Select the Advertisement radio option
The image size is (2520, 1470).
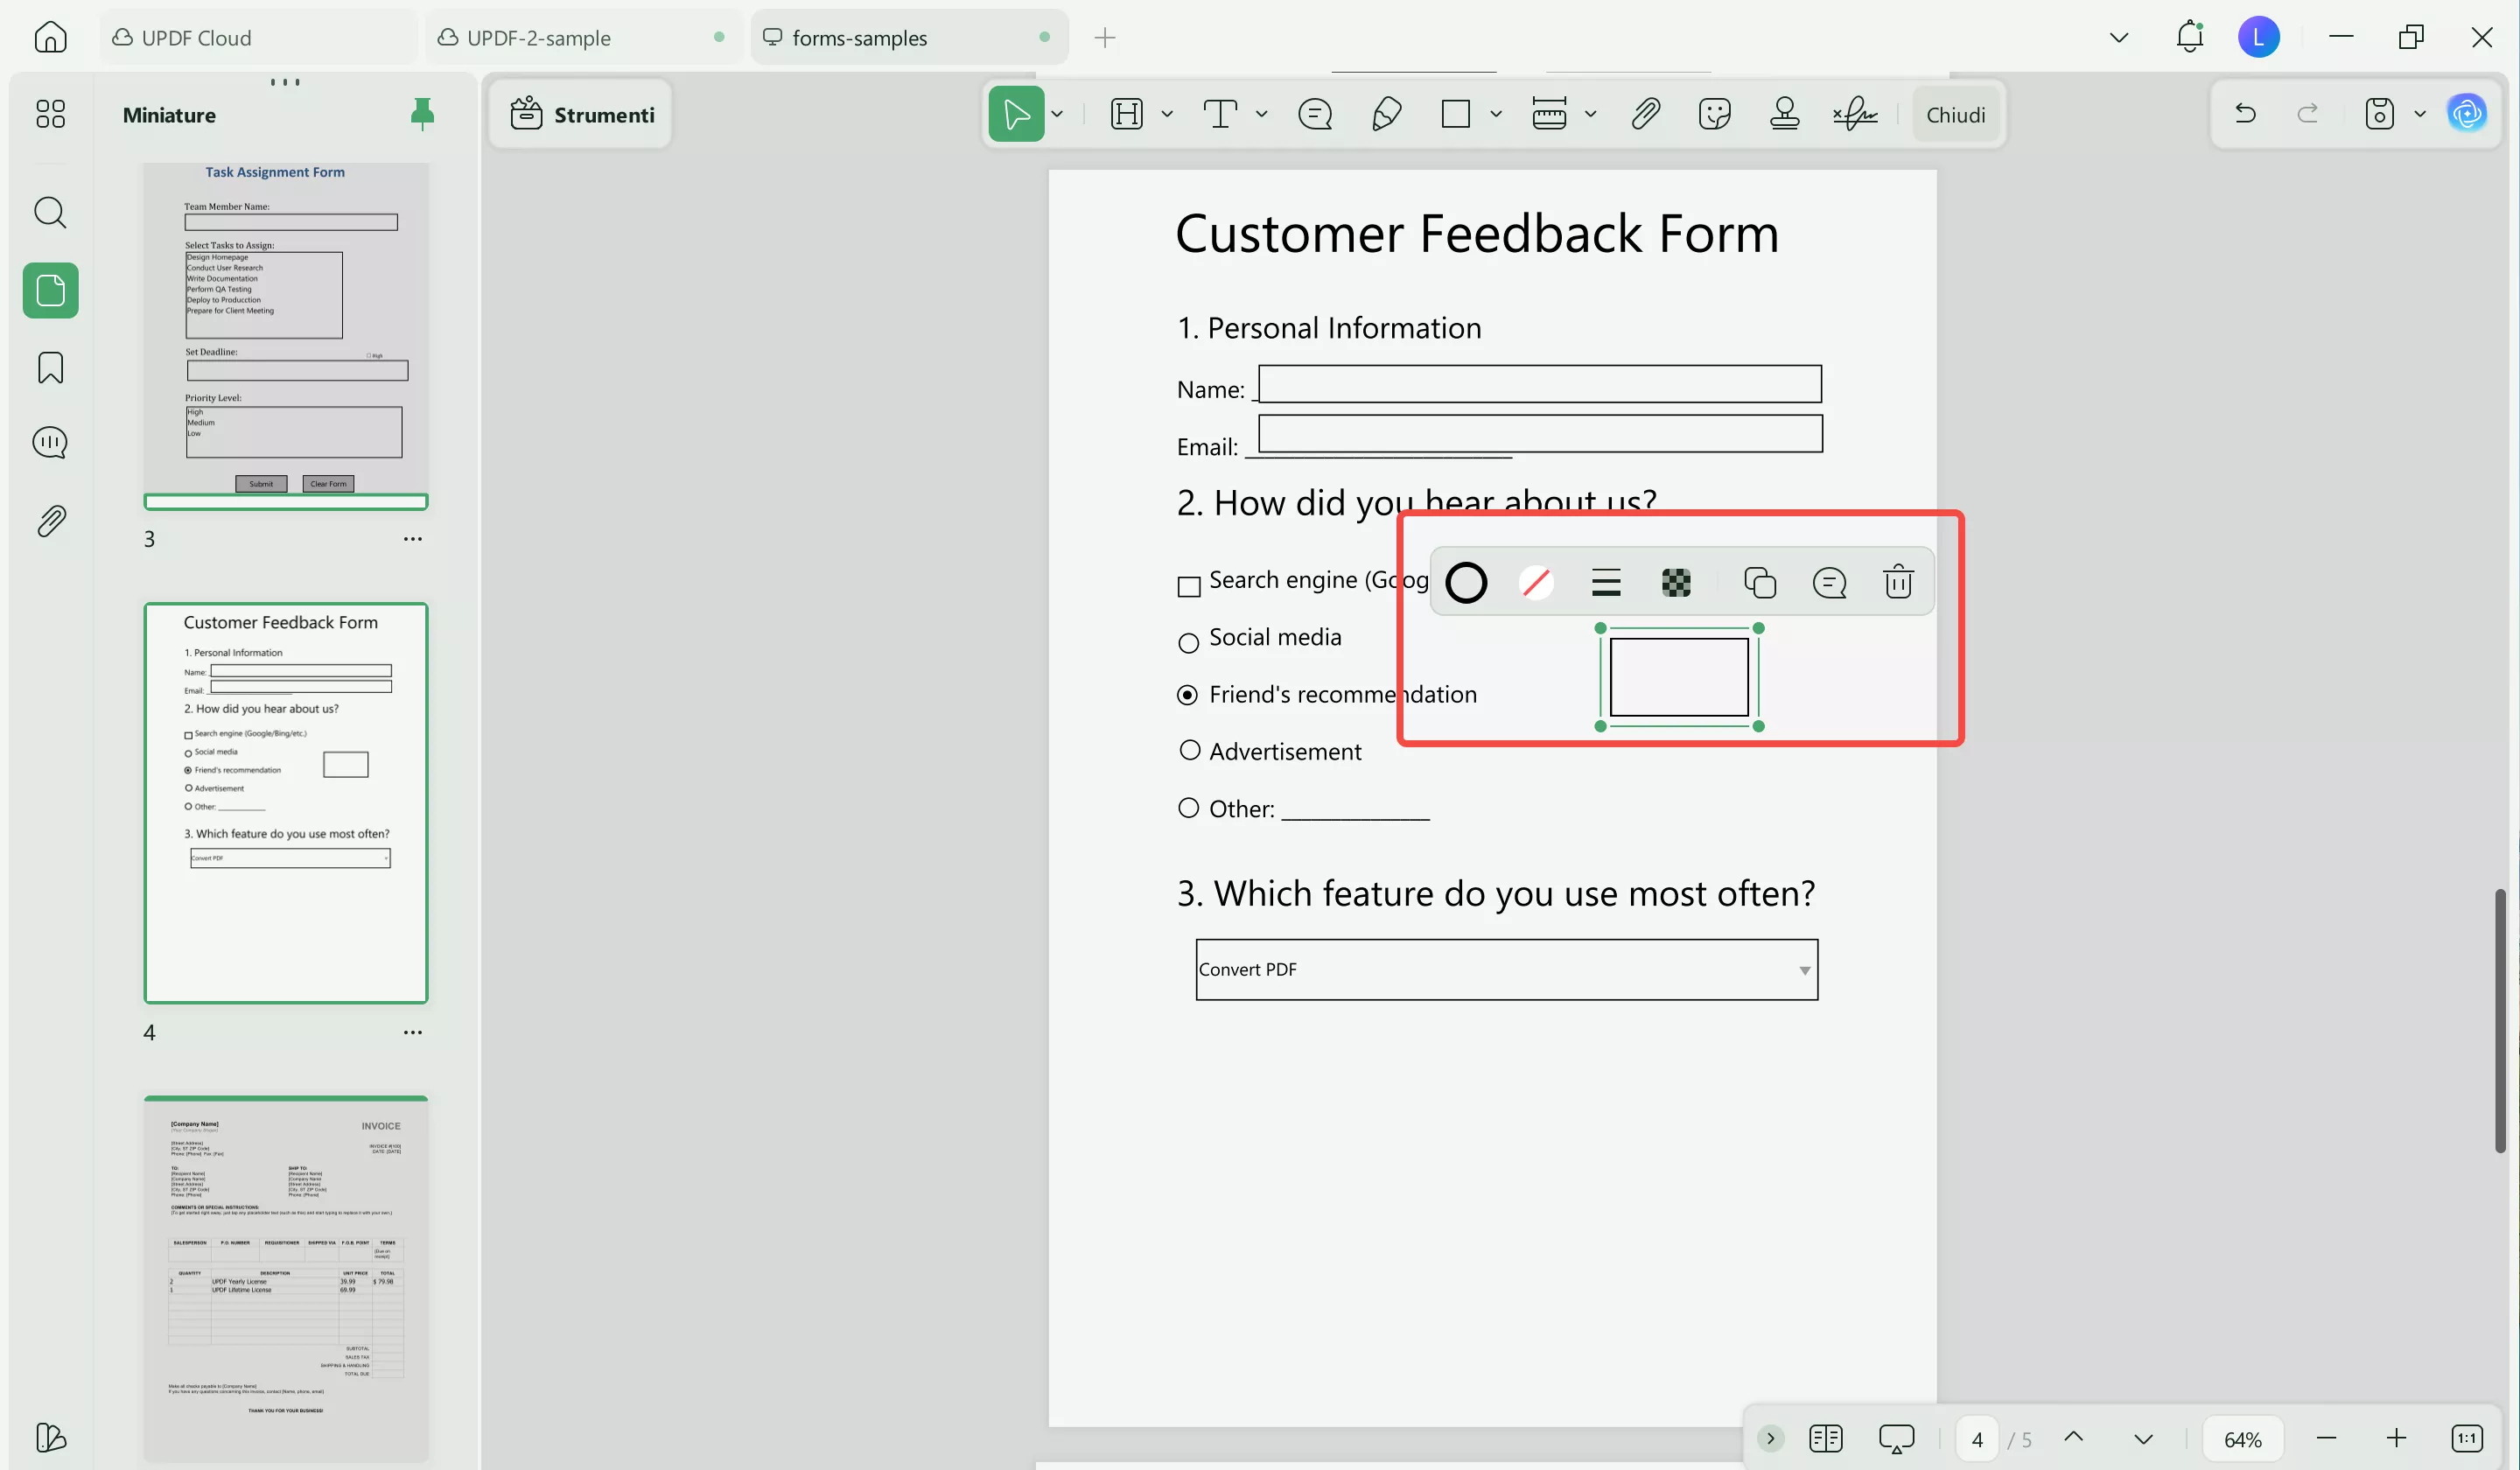click(1189, 750)
